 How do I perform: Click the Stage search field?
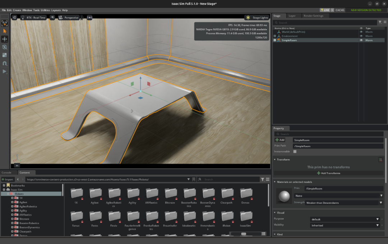pyautogui.click(x=325, y=23)
